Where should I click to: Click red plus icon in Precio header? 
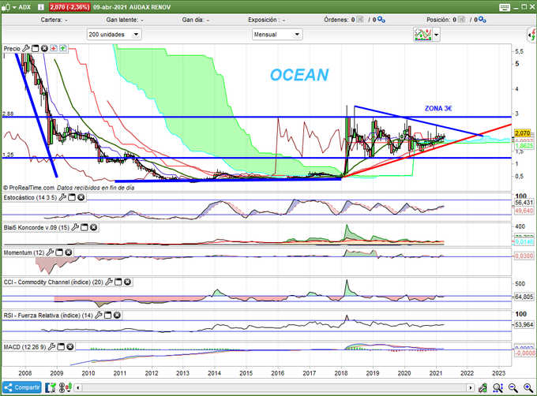(54, 49)
